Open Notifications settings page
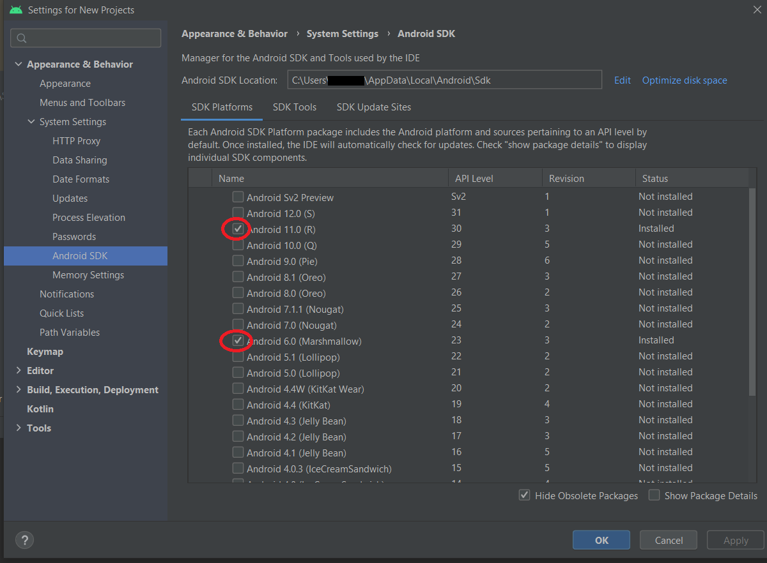 point(66,294)
